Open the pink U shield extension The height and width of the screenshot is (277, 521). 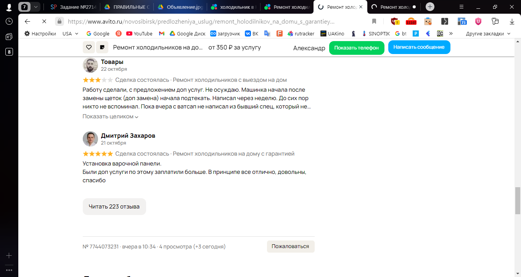478,21
